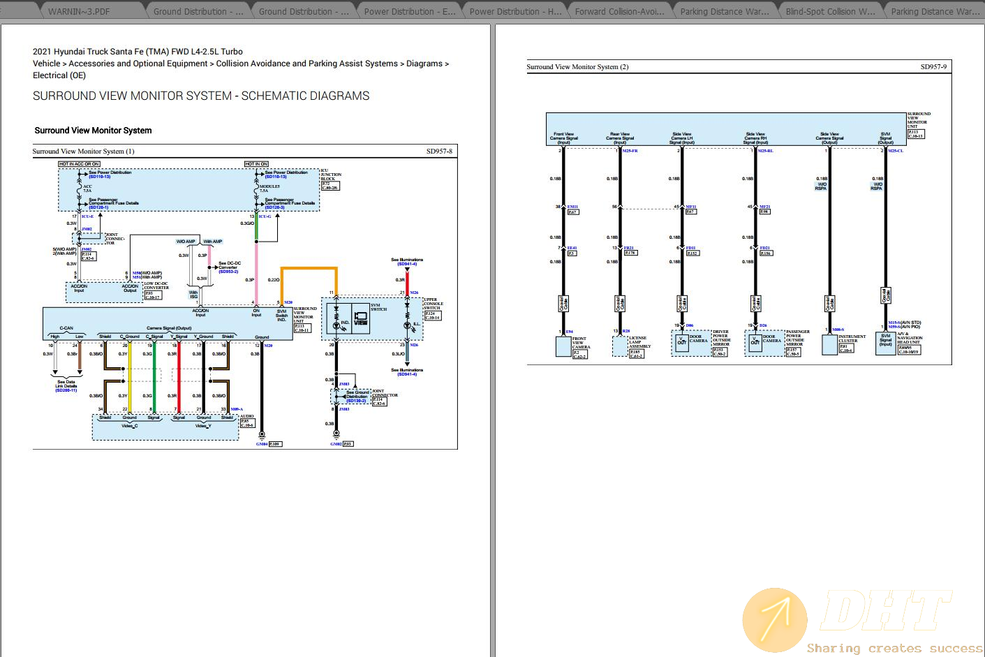Click 'Surround View Monitor System (2)' page title

click(x=577, y=67)
